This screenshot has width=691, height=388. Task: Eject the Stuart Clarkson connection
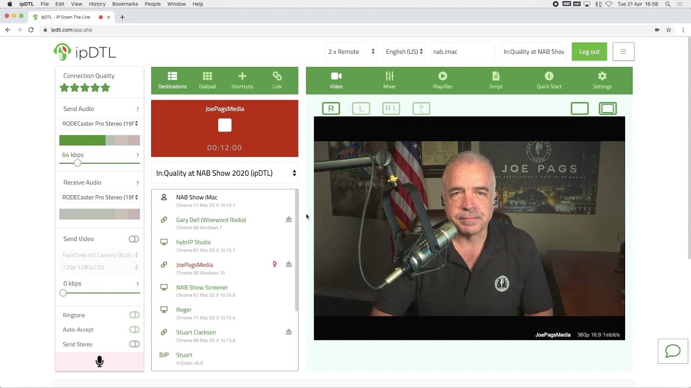[x=289, y=332]
